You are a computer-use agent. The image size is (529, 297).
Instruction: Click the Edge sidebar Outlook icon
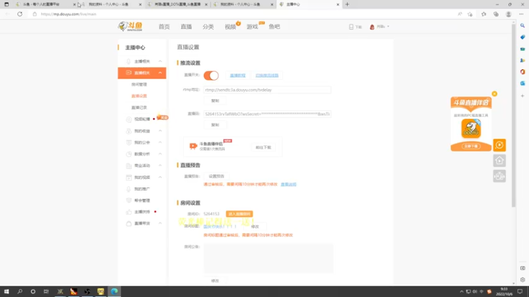pos(522,83)
